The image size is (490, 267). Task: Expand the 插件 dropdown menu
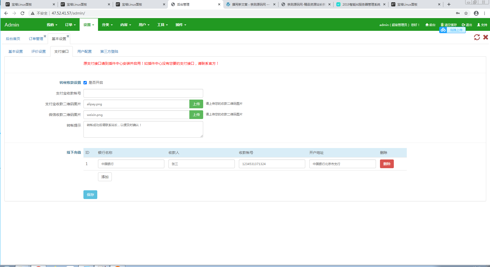[181, 25]
